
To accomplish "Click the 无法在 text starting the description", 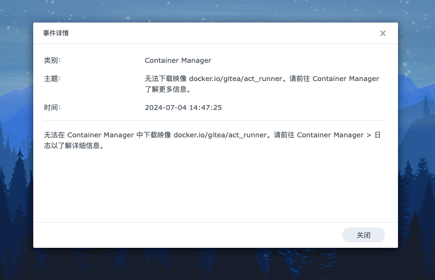I will 54,135.
